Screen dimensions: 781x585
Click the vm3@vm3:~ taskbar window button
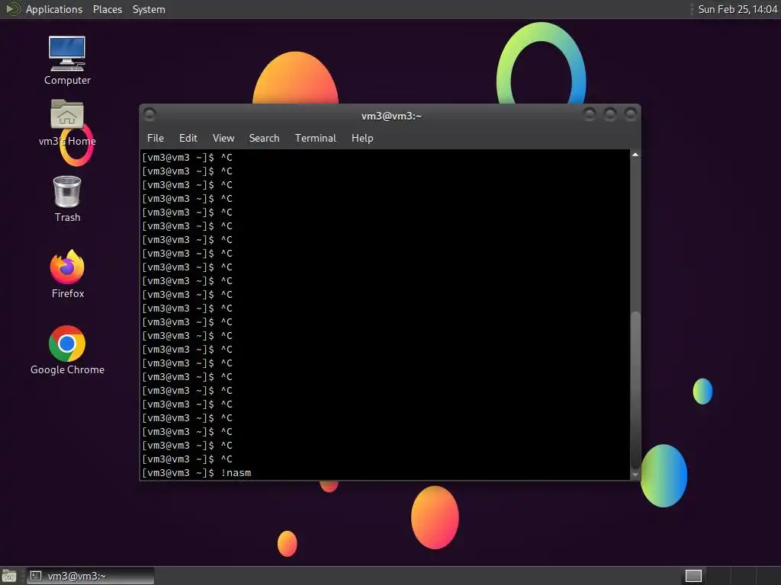point(90,576)
